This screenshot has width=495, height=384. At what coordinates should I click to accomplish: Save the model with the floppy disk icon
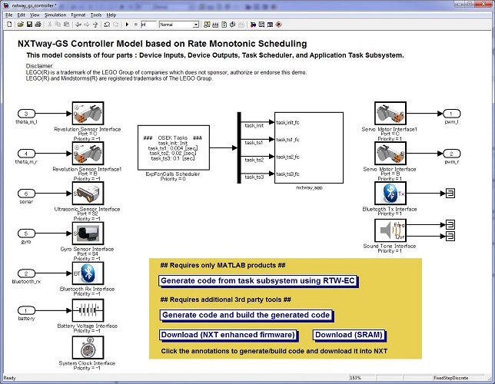click(x=29, y=24)
